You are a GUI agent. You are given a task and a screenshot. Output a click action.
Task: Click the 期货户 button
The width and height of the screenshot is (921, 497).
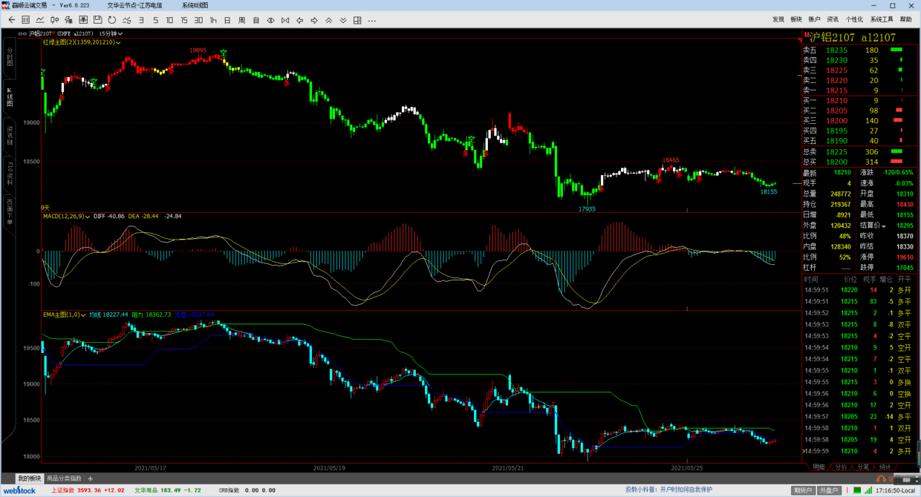(803, 490)
